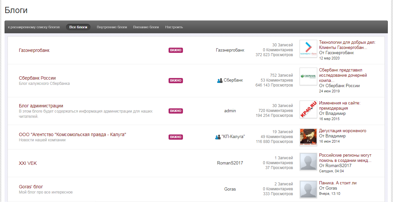Open the Газэнергобанк blog title
The image size is (393, 202).
point(34,50)
